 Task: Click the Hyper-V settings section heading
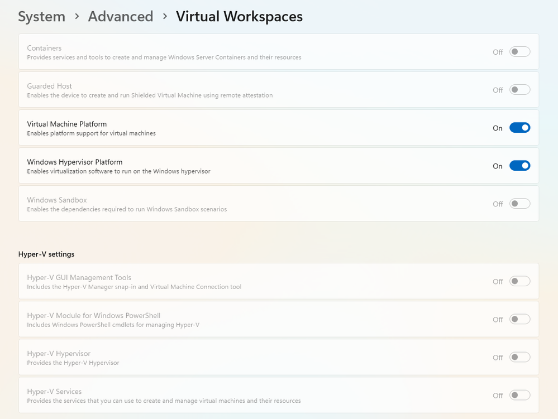[46, 254]
